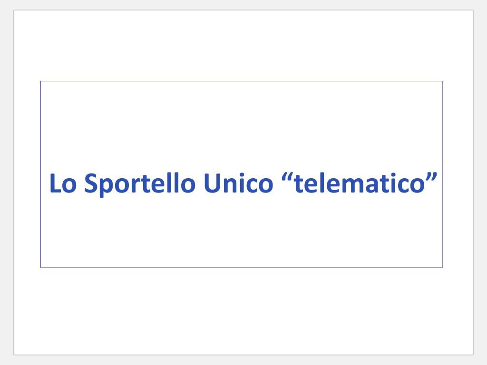
Task: Select the title text box's right border
Action: point(442,174)
